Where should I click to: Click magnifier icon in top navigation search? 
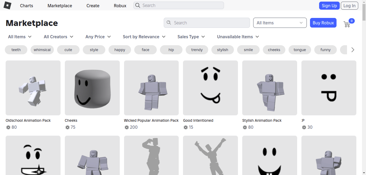coord(138,5)
